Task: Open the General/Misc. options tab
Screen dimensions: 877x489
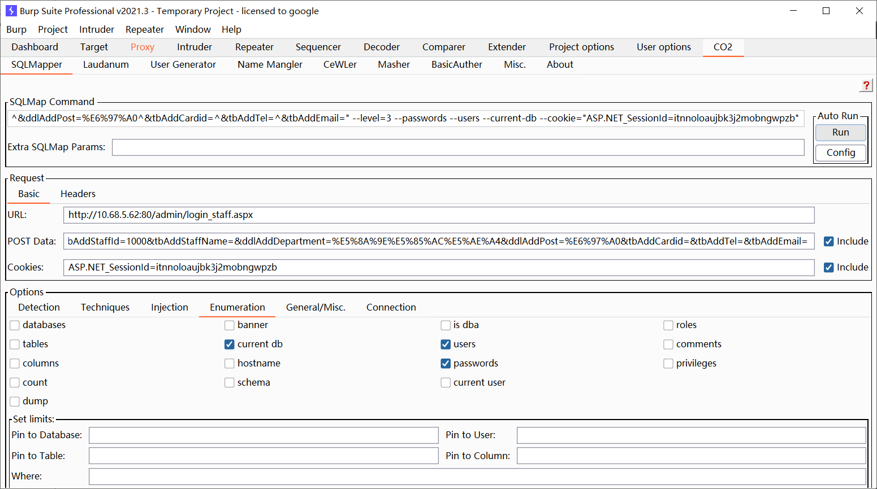Action: click(316, 307)
